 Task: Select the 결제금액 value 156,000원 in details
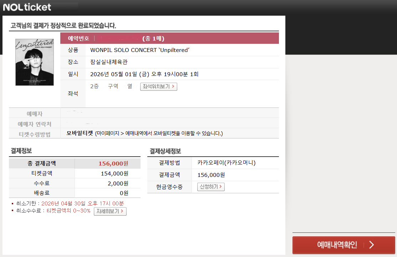click(x=211, y=175)
